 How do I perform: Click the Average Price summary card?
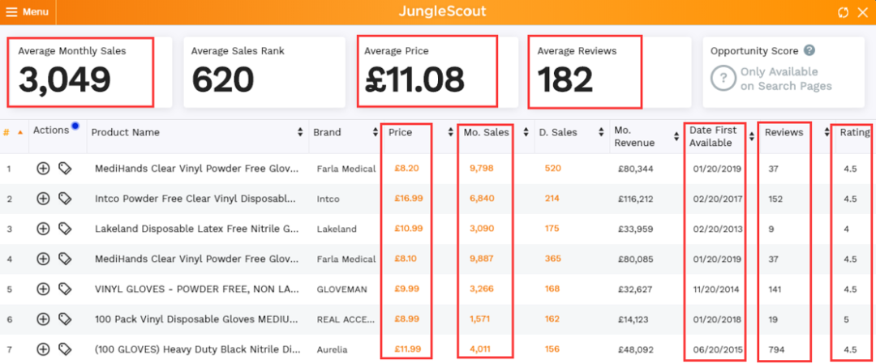pos(427,72)
